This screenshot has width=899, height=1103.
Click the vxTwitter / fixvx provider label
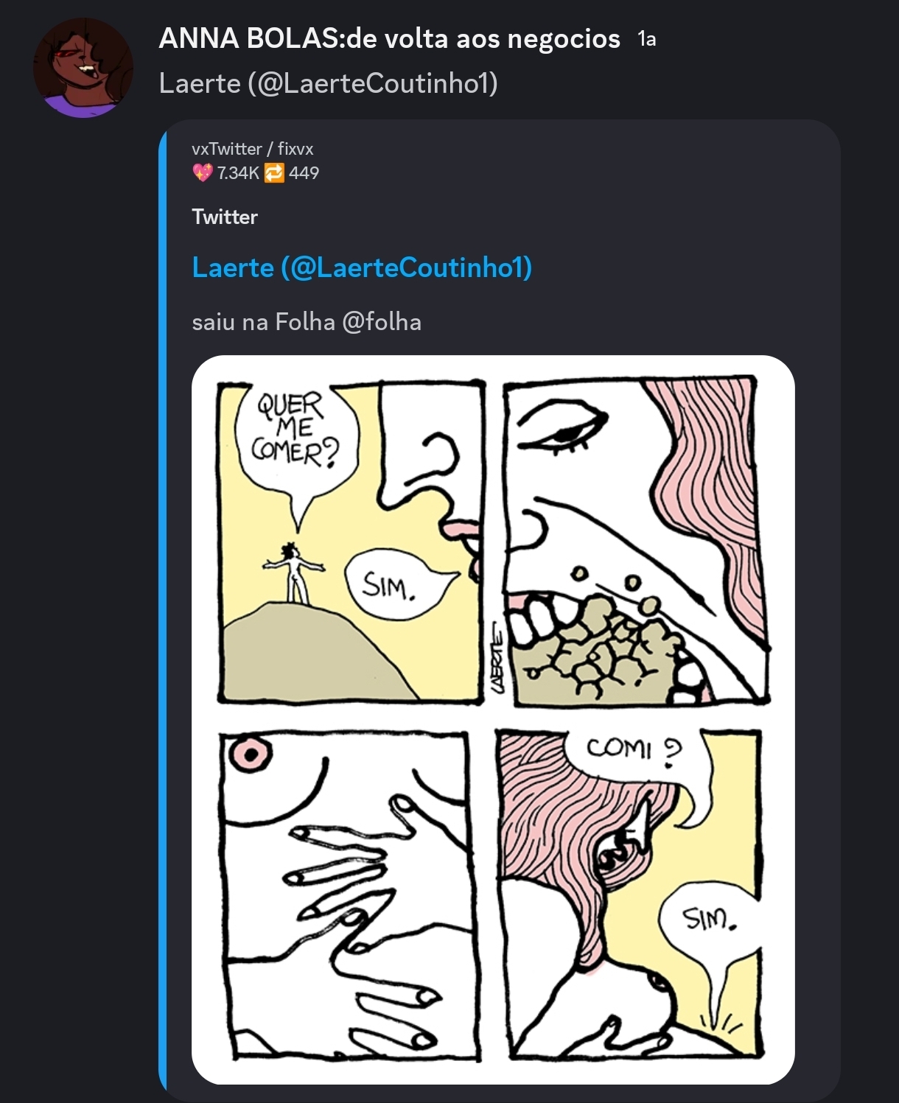click(x=252, y=149)
